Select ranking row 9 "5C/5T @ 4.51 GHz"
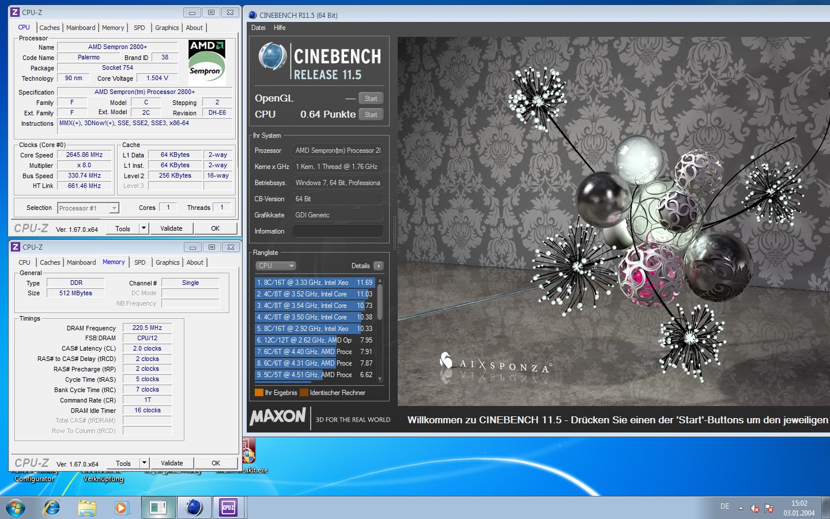The width and height of the screenshot is (830, 519). pyautogui.click(x=315, y=375)
